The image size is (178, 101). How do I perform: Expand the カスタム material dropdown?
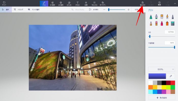pyautogui.click(x=162, y=69)
